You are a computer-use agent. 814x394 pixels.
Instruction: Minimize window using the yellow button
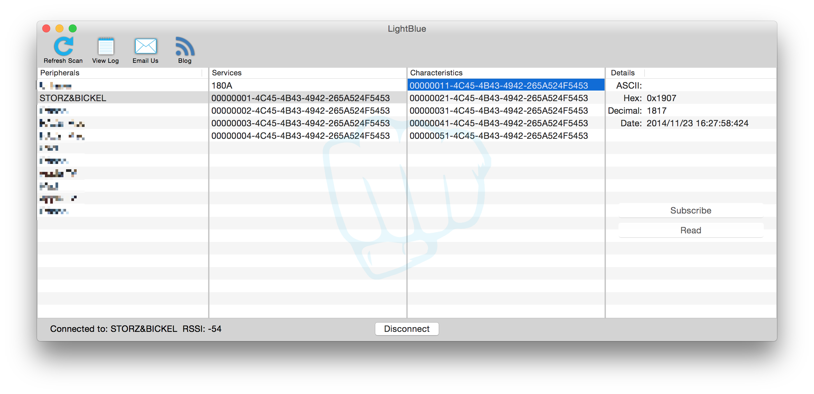pyautogui.click(x=59, y=28)
